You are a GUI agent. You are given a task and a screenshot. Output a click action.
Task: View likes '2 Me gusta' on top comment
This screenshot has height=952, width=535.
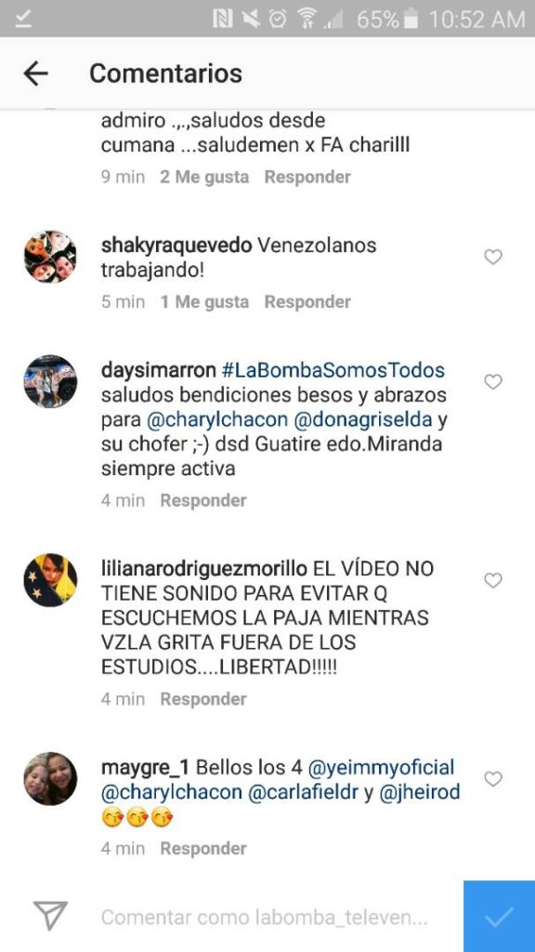tap(204, 177)
